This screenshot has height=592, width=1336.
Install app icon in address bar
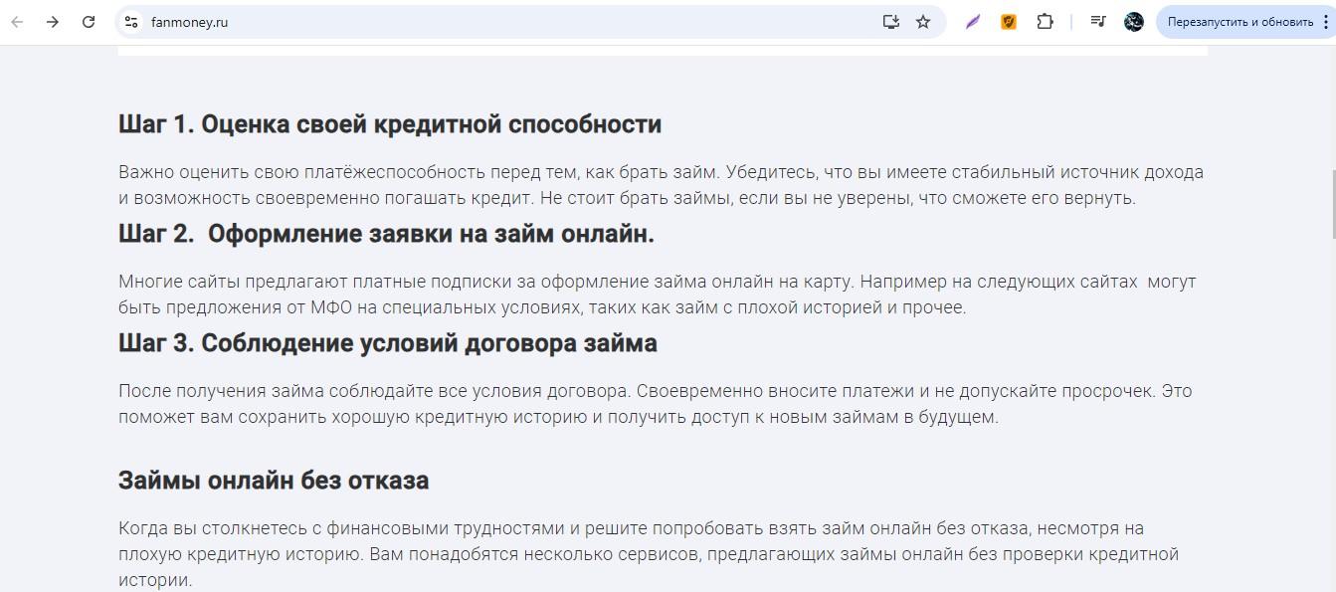pyautogui.click(x=891, y=21)
